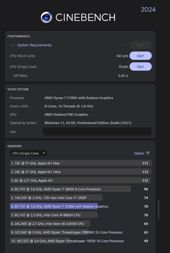Click the ranking list vertical scrollbar
The height and width of the screenshot is (253, 170).
[x=159, y=209]
